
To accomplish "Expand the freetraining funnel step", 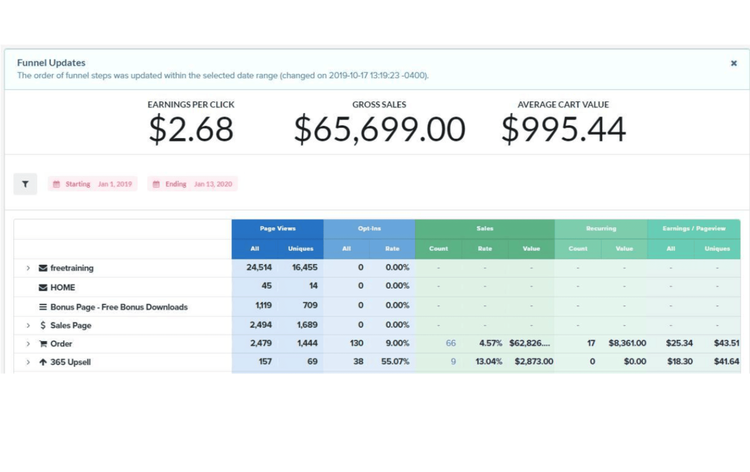I will (x=28, y=268).
